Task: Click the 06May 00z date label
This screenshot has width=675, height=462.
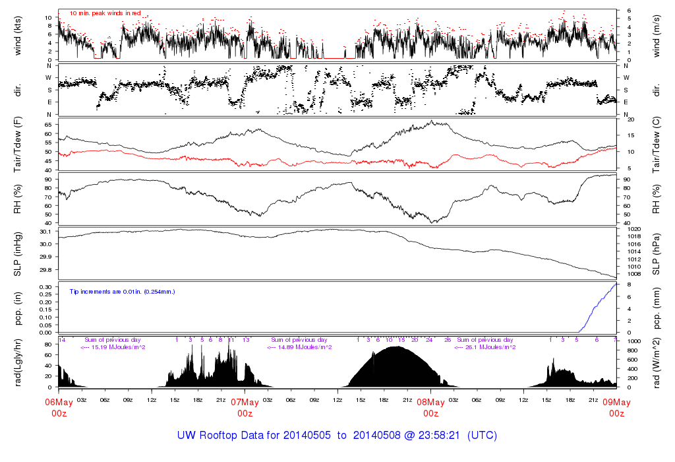Action: click(59, 407)
